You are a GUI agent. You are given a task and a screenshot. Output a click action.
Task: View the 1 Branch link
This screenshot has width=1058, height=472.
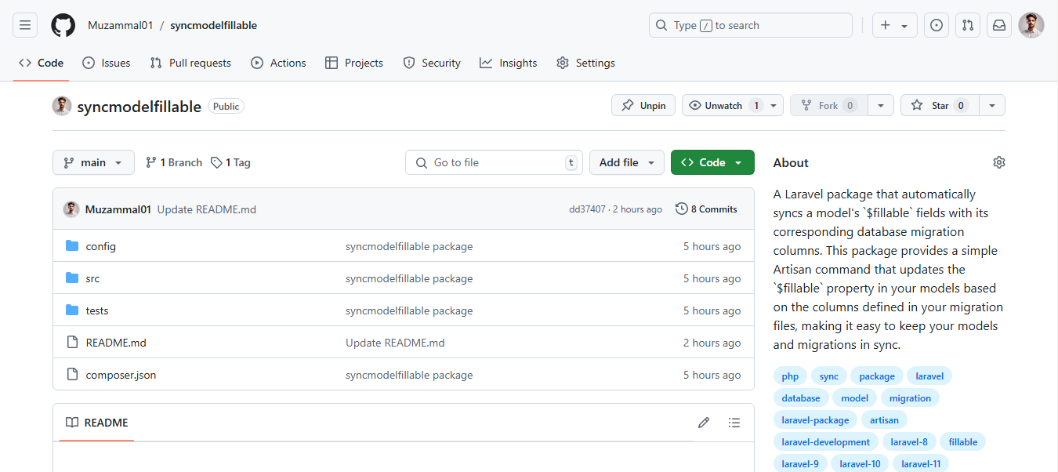(174, 162)
